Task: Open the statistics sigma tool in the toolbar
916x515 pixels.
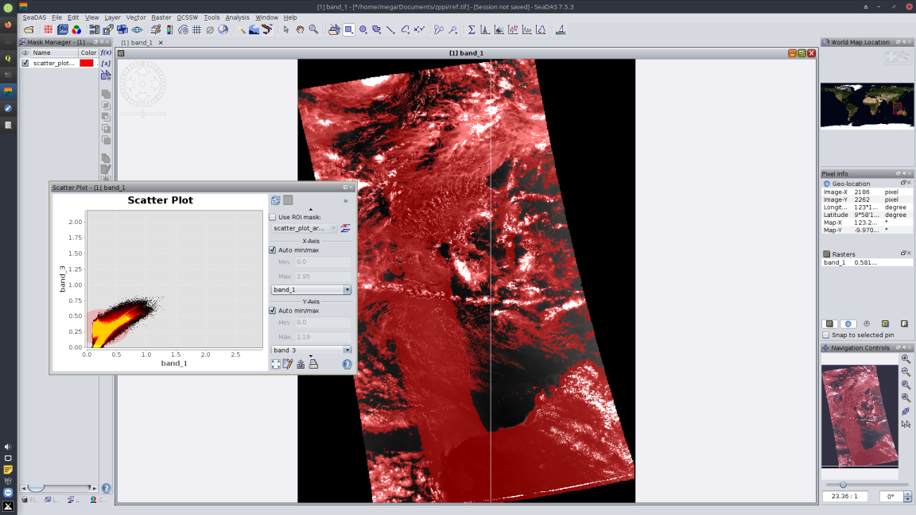Action: 470,29
